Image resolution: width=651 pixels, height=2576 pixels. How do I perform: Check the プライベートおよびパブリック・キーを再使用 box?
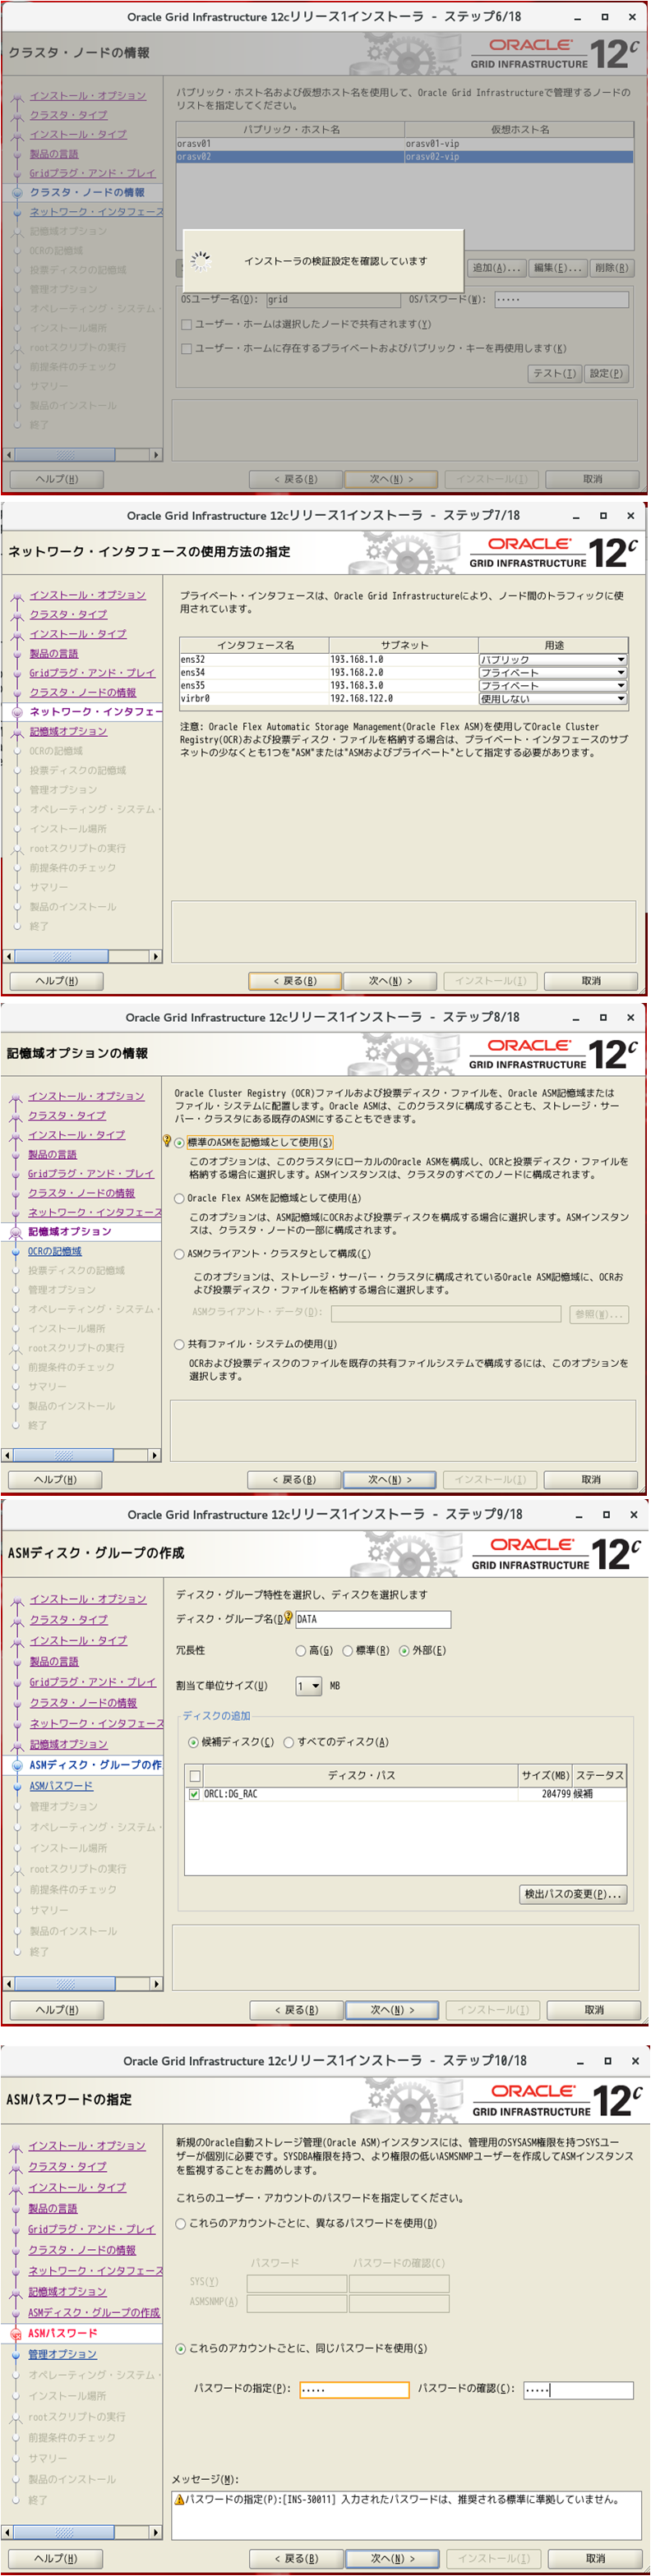(186, 348)
